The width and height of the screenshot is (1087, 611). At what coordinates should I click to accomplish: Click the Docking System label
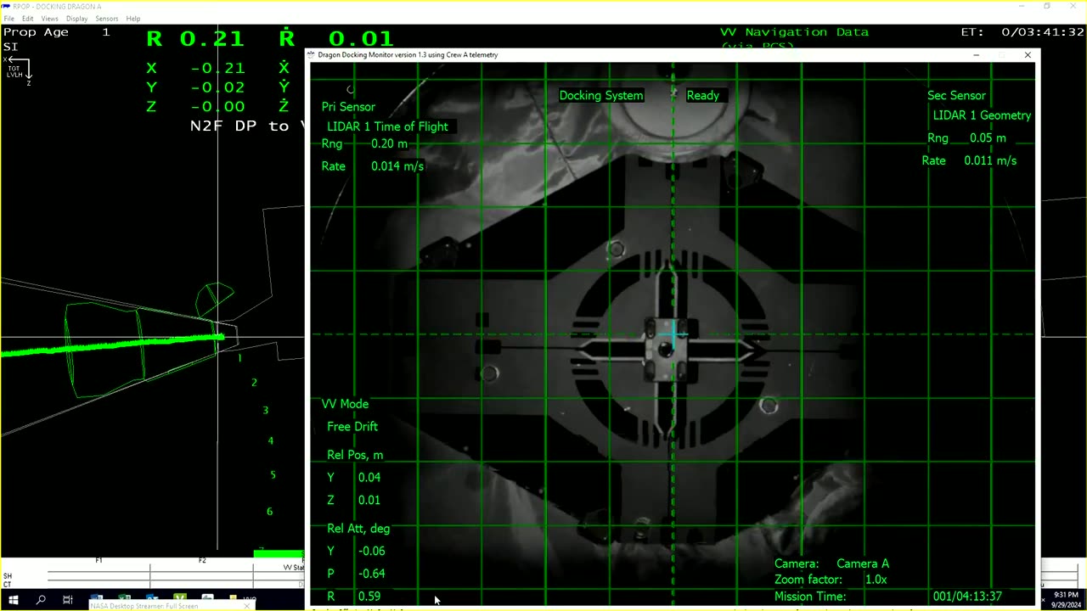click(601, 96)
